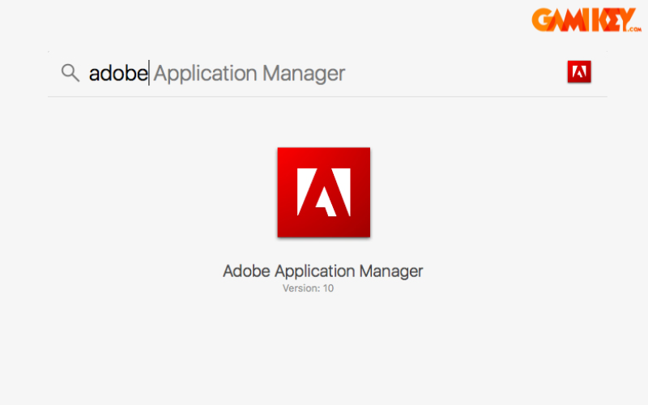Click the Spotlight magnifying glass search icon

70,73
